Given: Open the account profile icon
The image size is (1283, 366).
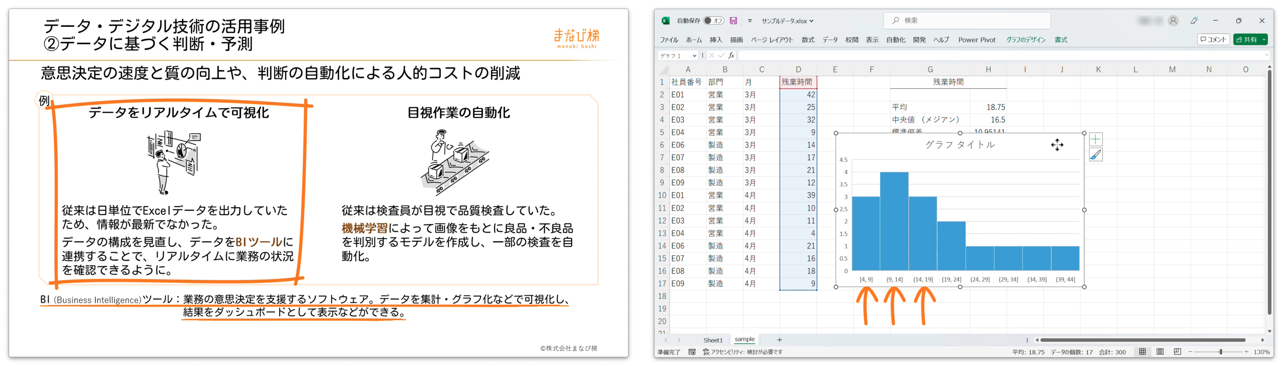Looking at the screenshot, I should tap(1173, 21).
